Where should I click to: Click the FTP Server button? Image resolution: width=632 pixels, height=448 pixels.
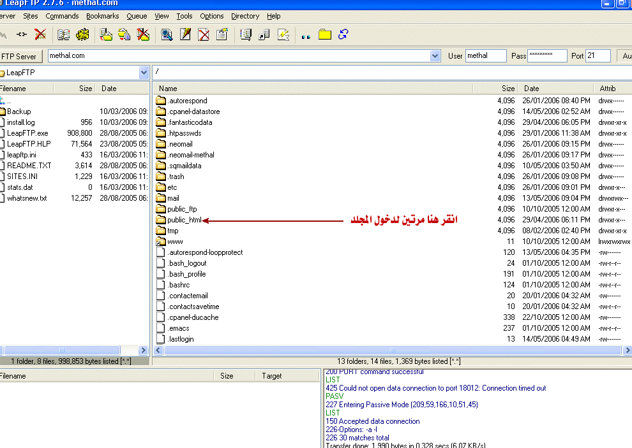pos(21,56)
